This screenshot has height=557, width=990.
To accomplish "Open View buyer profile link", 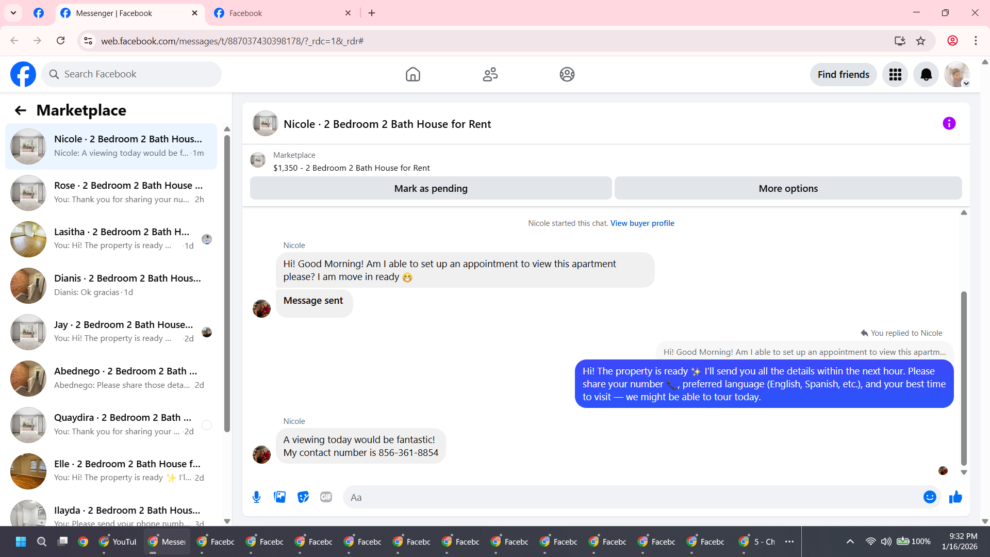I will click(642, 223).
